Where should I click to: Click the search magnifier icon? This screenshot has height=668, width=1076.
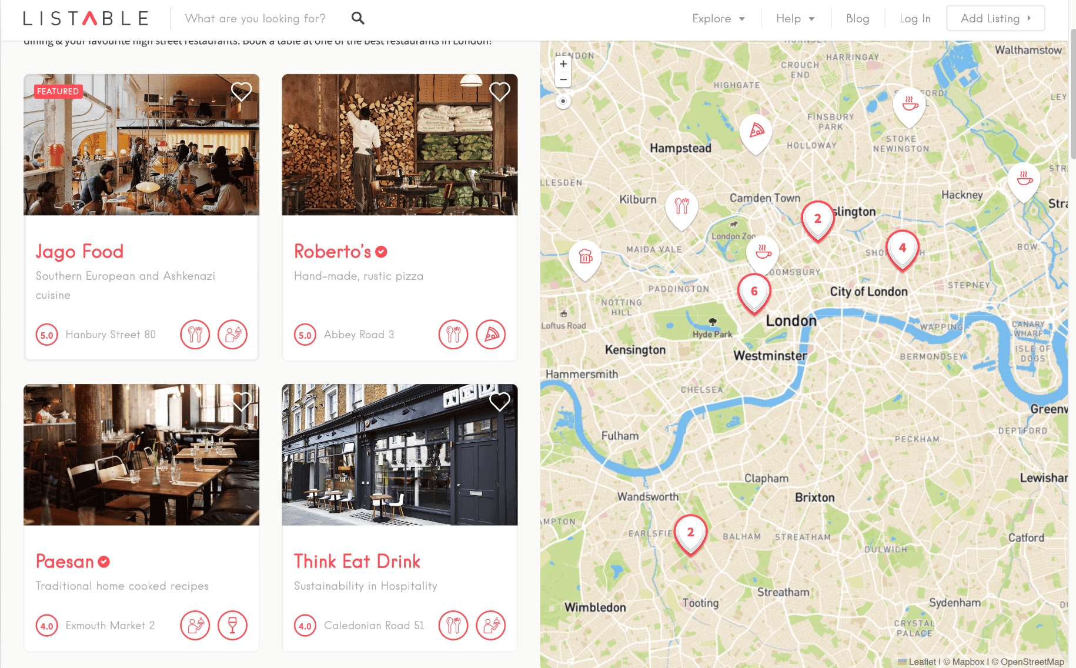click(357, 18)
